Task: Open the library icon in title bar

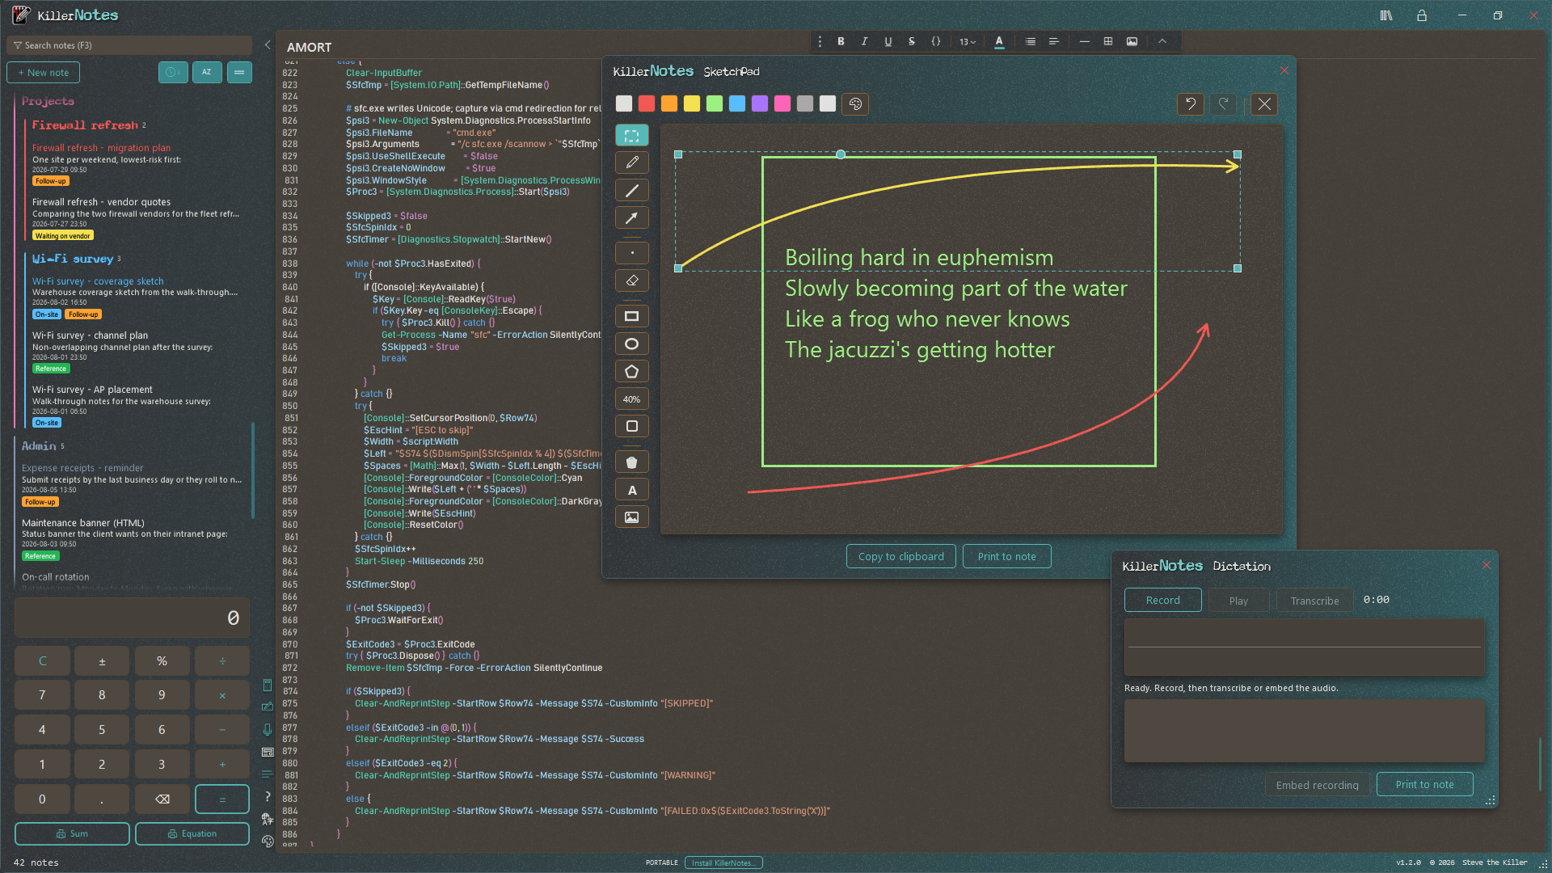Action: point(1386,15)
